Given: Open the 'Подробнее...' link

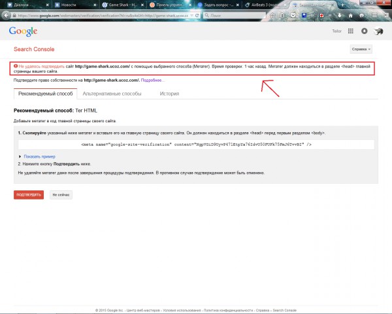Looking at the screenshot, I should click(152, 80).
